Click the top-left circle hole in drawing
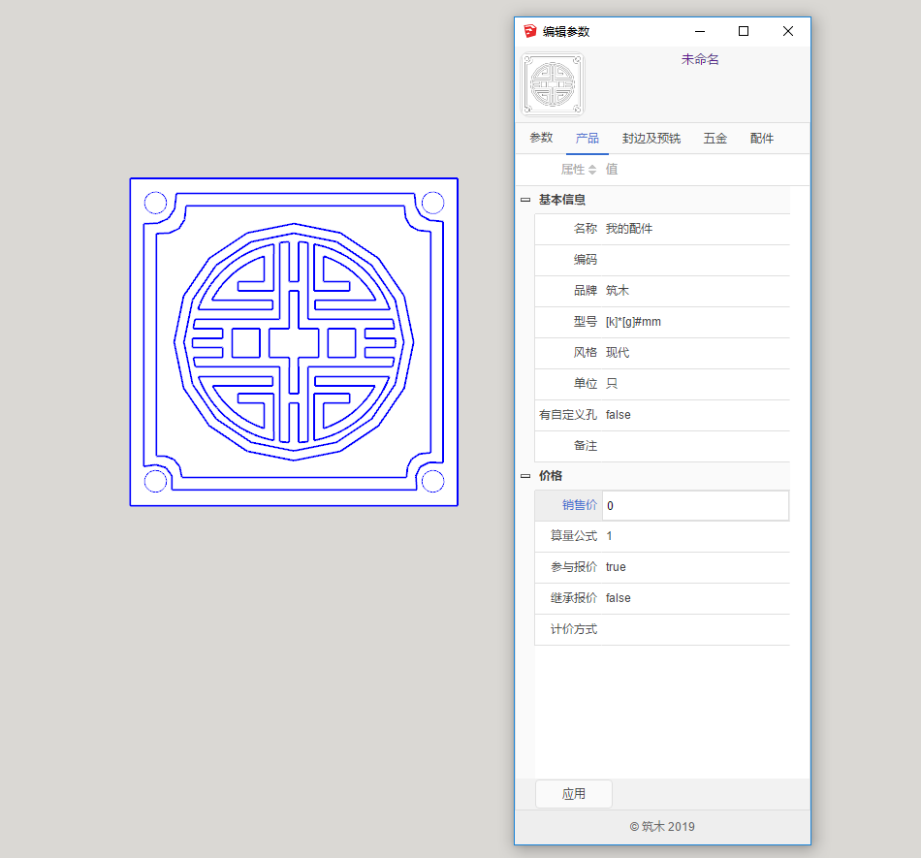This screenshot has height=858, width=921. tap(155, 203)
